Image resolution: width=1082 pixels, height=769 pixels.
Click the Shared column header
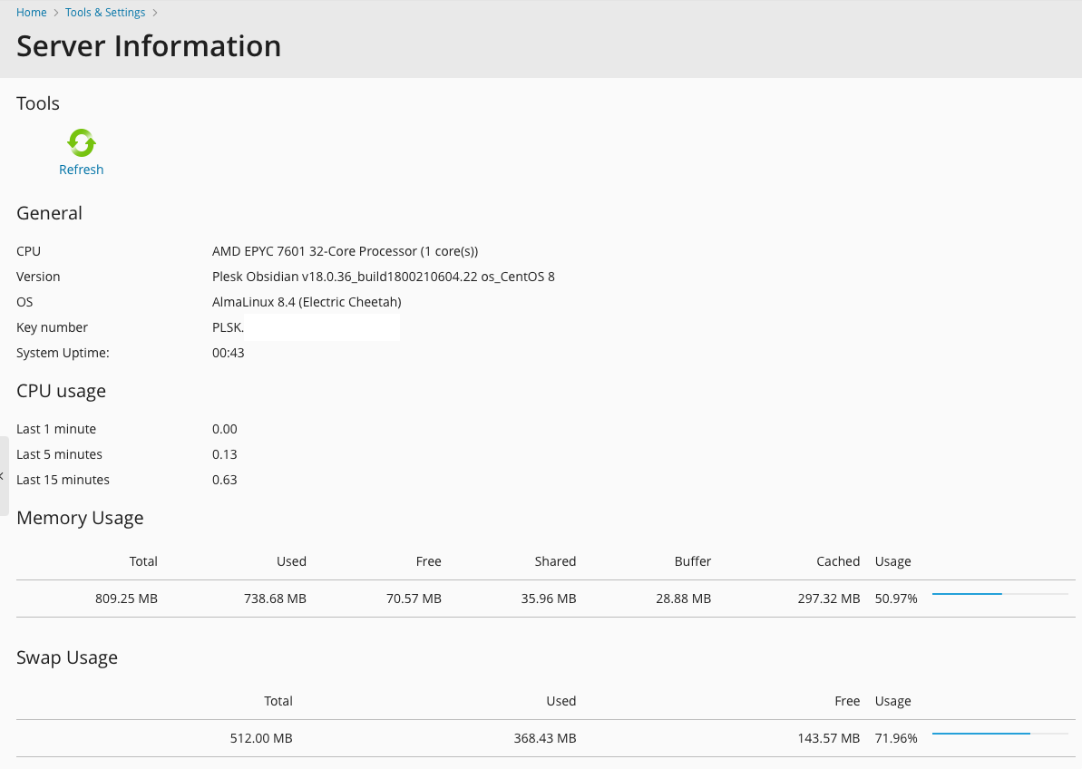coord(555,561)
